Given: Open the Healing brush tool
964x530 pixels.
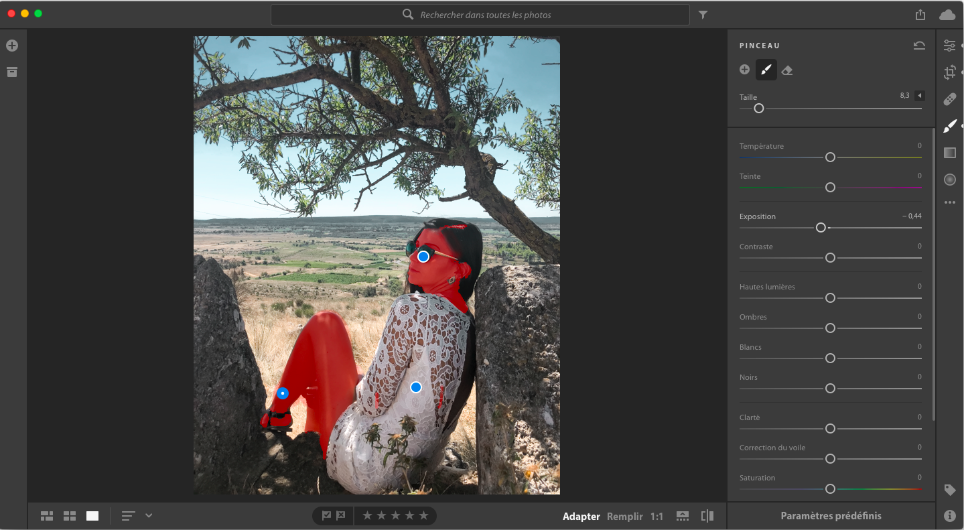Looking at the screenshot, I should pyautogui.click(x=949, y=99).
